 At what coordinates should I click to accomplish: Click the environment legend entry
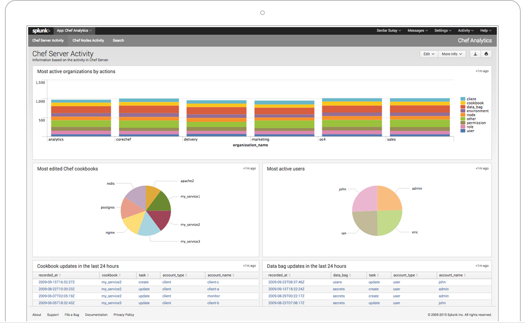pyautogui.click(x=475, y=111)
